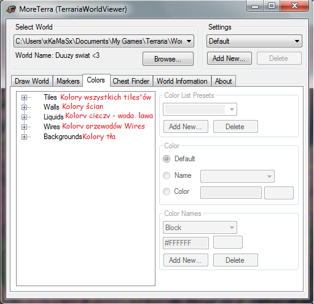Viewport: 314px width, 304px height.
Task: Select the Walls tree item label
Action: coord(52,107)
